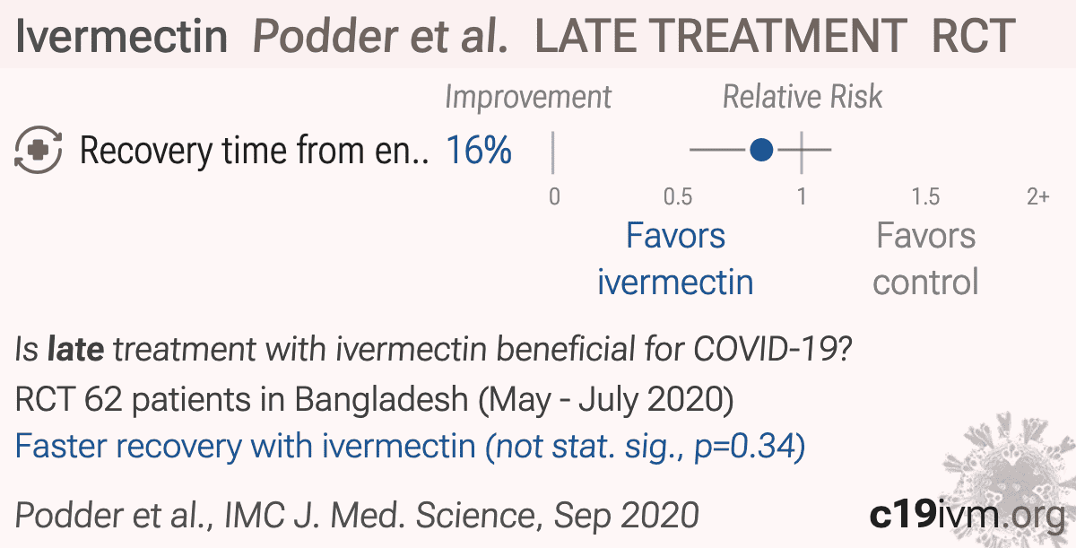The height and width of the screenshot is (548, 1076).
Task: Click the Relative Risk column header
Action: point(803,97)
